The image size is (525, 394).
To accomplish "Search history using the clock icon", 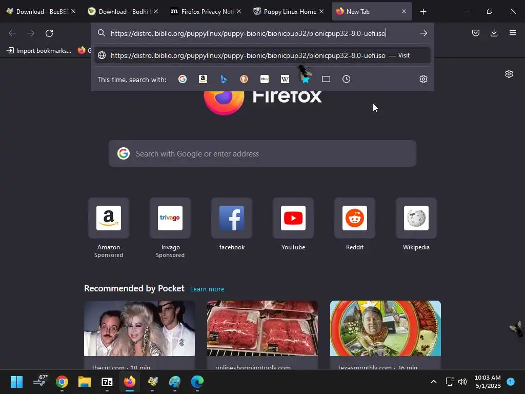I will click(x=346, y=79).
